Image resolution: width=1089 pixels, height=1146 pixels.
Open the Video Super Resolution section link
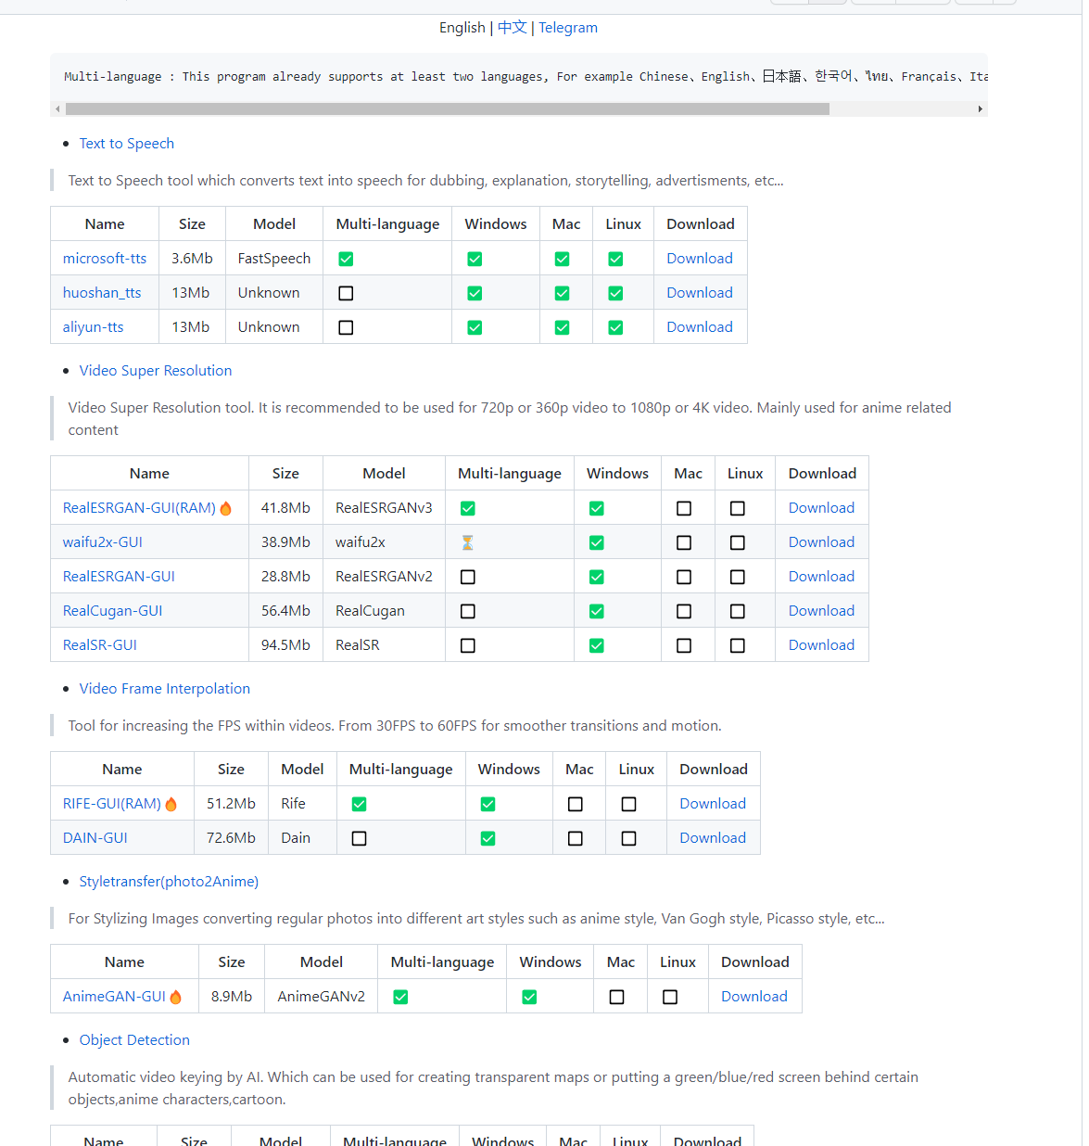(x=155, y=370)
